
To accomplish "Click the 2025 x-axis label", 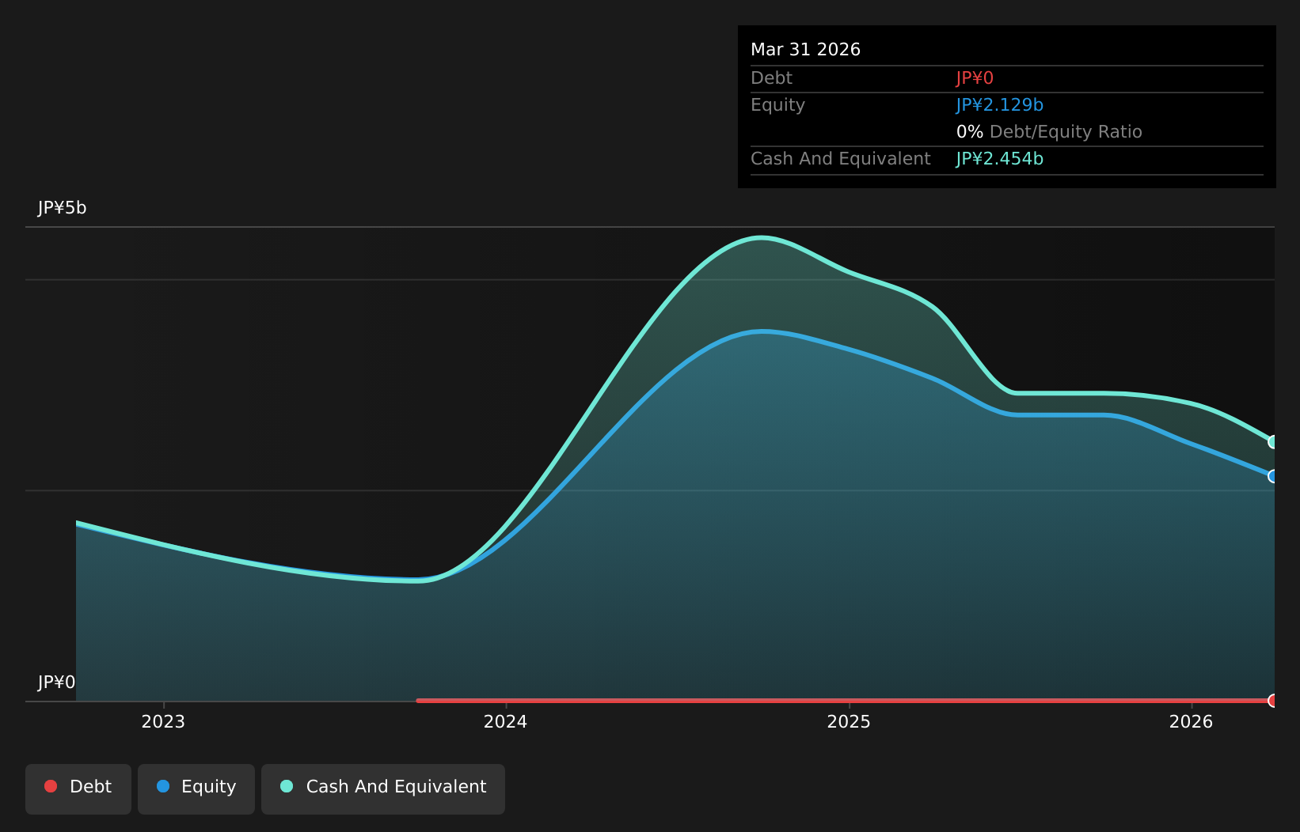I will tap(849, 721).
